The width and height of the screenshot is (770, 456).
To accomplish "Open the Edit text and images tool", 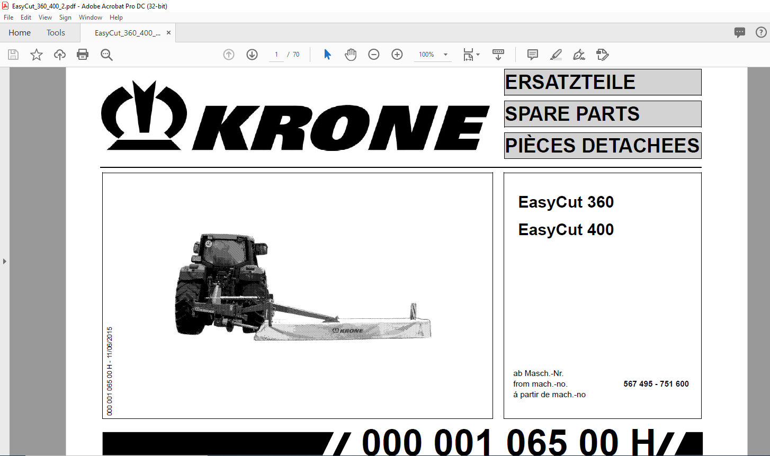I will [x=602, y=55].
